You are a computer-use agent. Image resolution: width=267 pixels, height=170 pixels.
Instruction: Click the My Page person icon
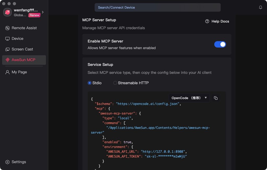point(7,72)
